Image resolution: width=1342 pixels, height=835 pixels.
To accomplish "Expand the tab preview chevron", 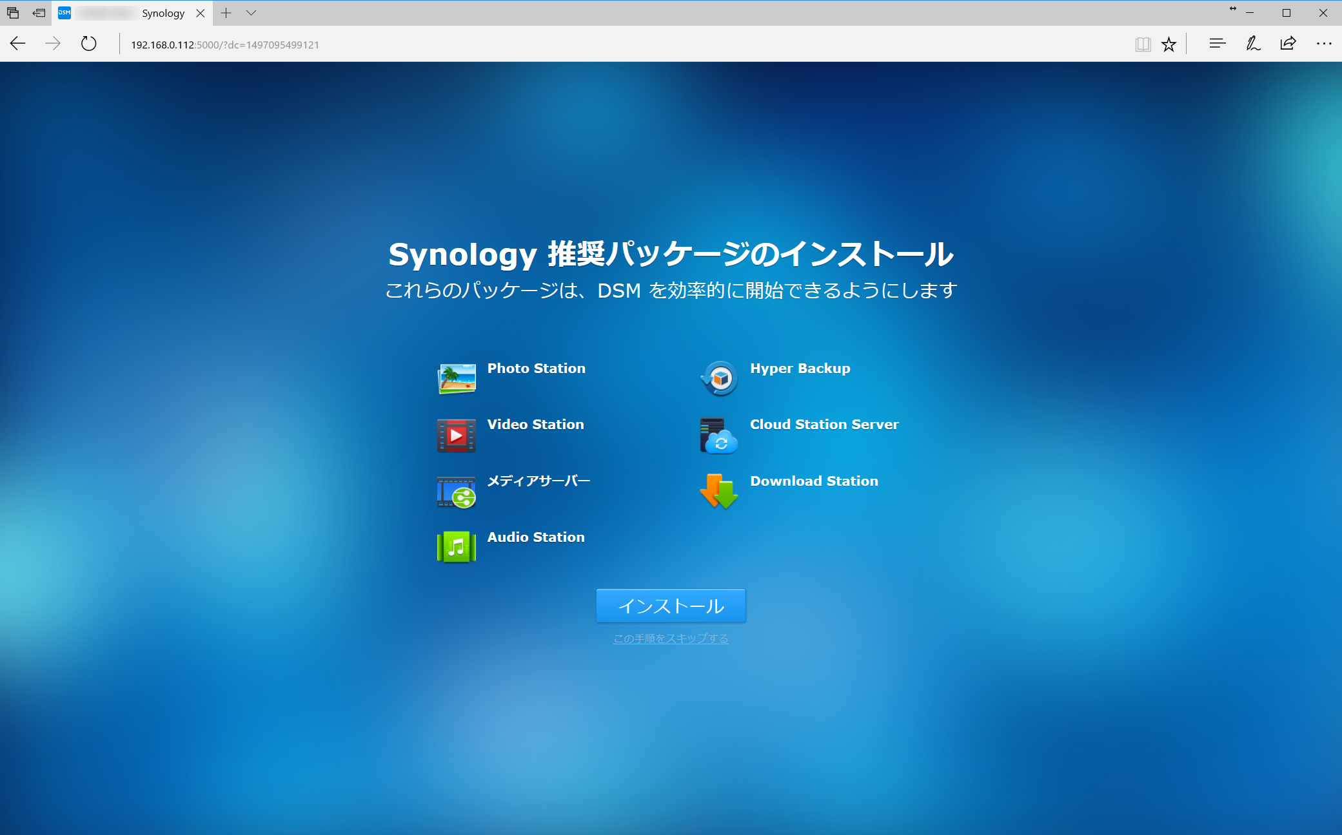I will 252,13.
